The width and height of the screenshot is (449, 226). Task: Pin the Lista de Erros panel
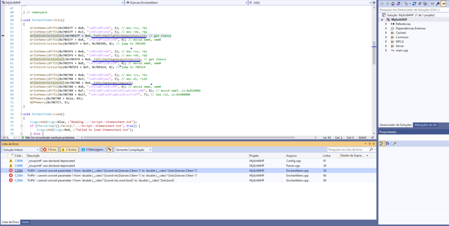370,143
